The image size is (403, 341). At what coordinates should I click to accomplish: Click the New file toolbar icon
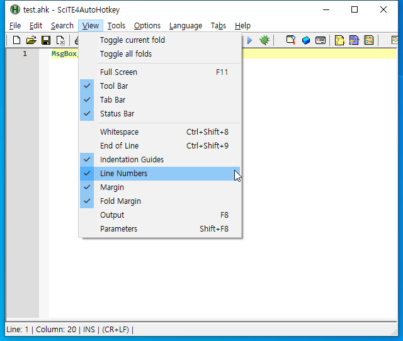click(x=17, y=40)
